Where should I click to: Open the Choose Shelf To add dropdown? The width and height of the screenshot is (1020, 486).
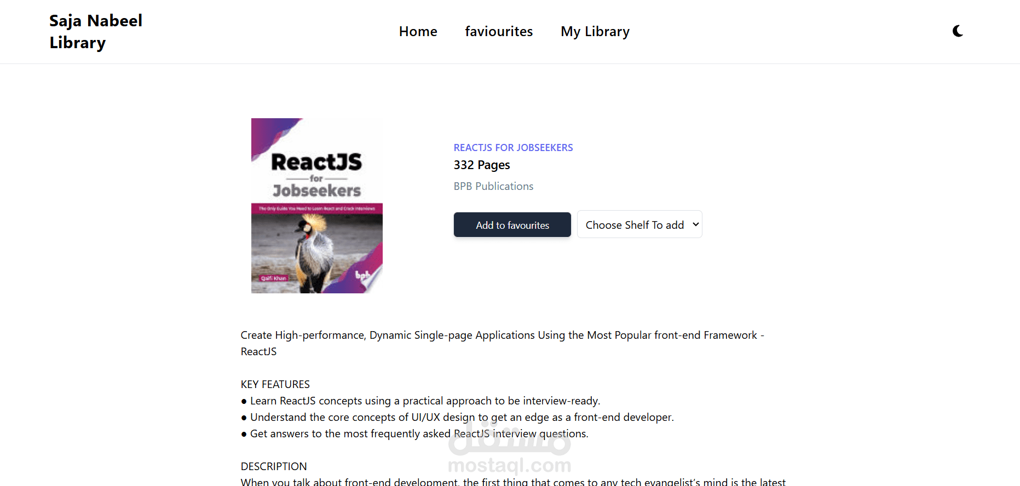pyautogui.click(x=639, y=224)
